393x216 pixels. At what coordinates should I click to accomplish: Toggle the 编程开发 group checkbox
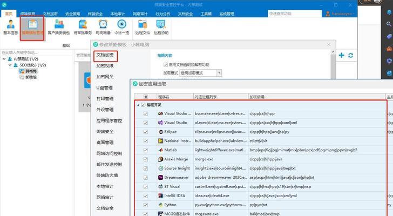click(143, 105)
